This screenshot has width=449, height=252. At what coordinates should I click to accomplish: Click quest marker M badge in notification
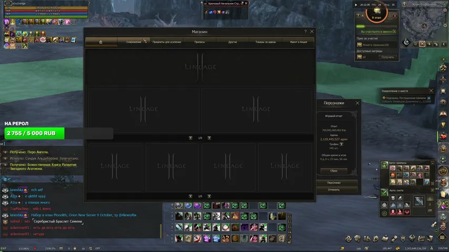click(428, 98)
